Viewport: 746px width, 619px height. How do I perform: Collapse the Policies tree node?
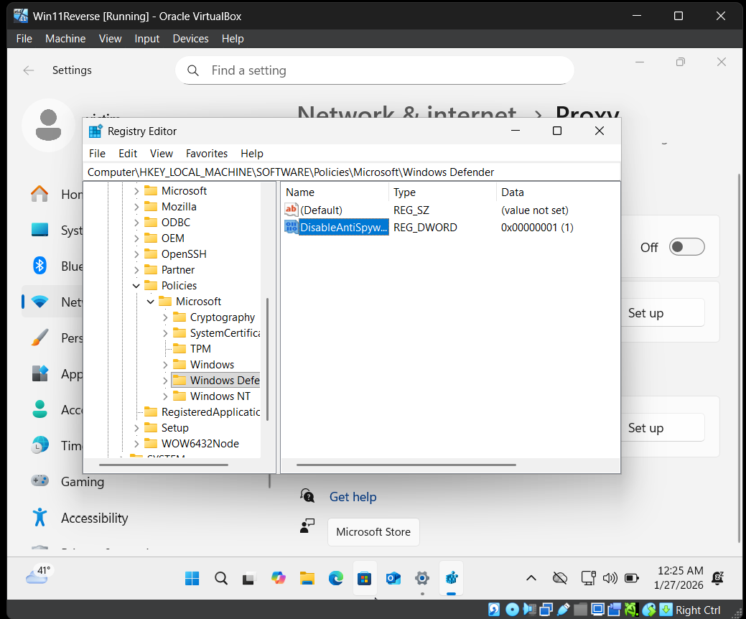click(136, 286)
